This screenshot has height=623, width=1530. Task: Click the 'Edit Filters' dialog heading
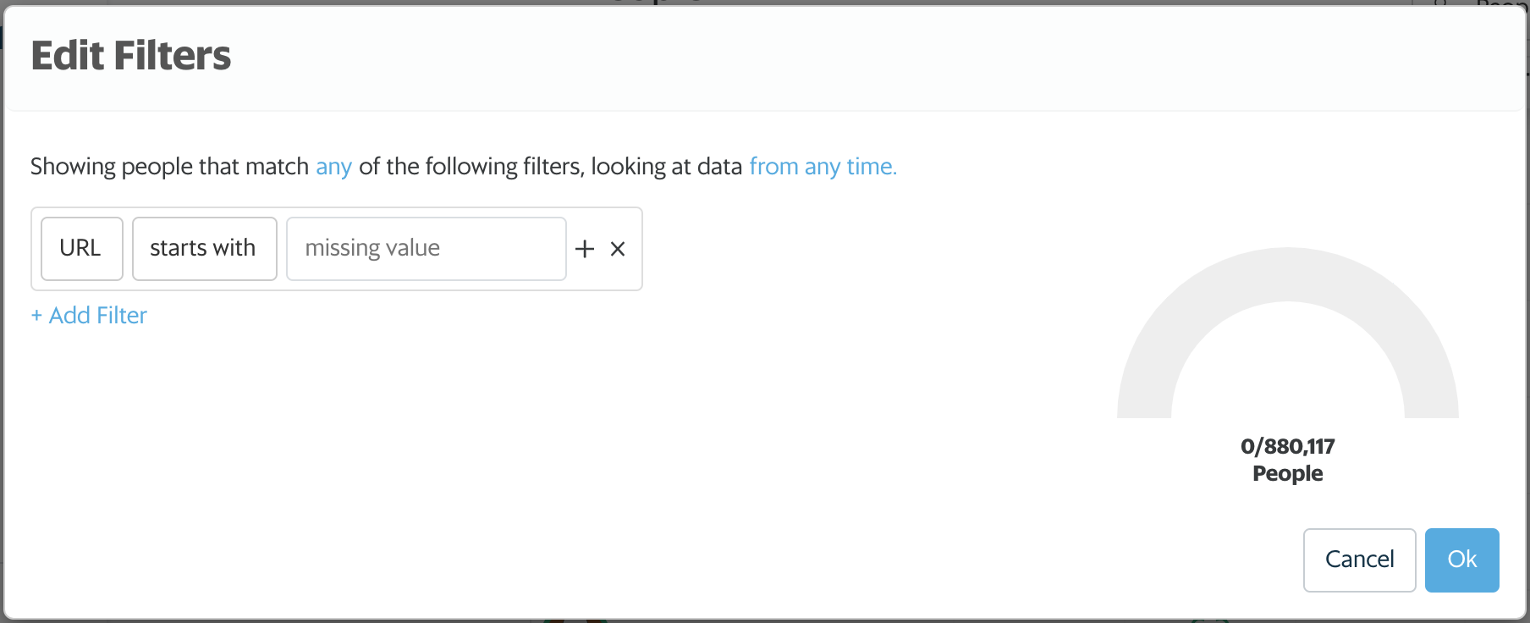(x=131, y=56)
